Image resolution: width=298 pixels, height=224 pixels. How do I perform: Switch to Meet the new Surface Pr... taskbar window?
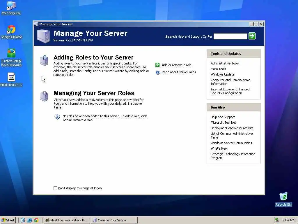point(67,220)
